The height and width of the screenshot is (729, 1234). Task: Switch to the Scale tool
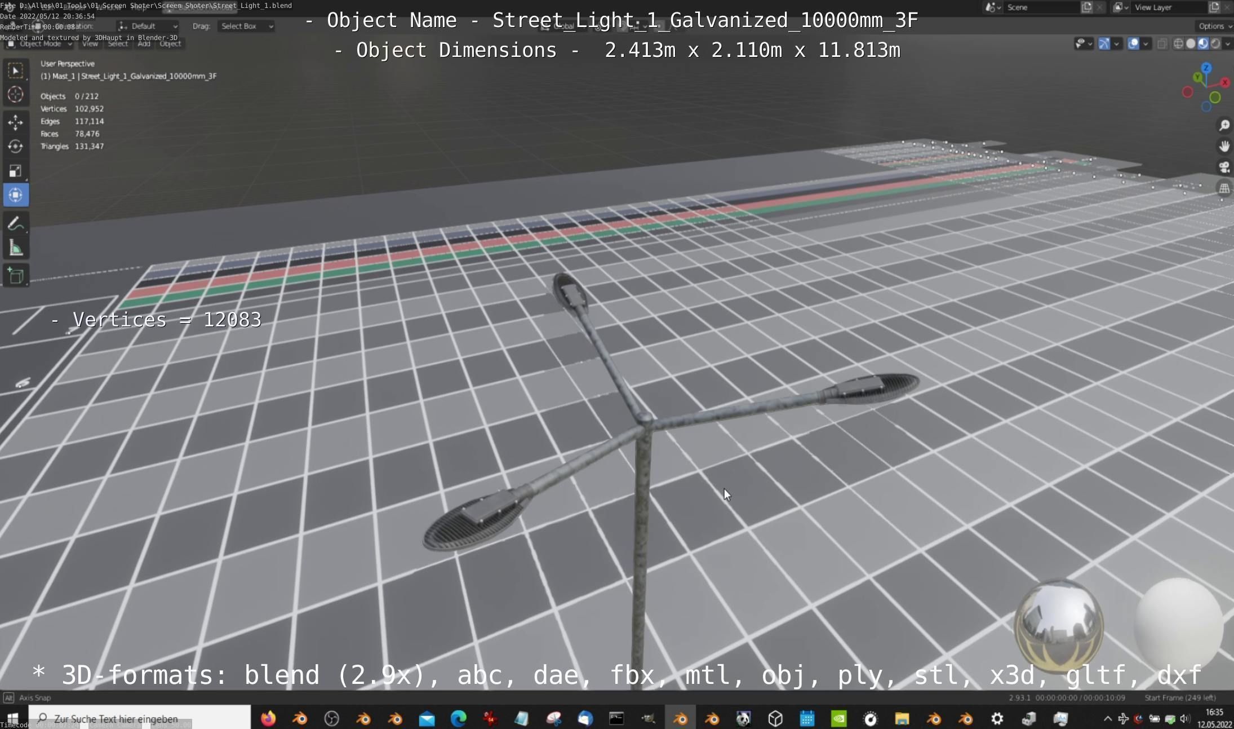(16, 171)
